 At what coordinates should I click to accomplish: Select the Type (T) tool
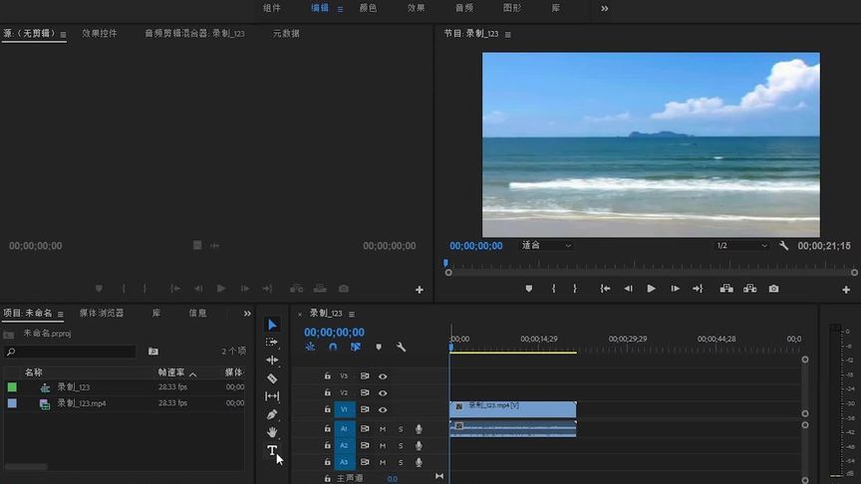[272, 451]
